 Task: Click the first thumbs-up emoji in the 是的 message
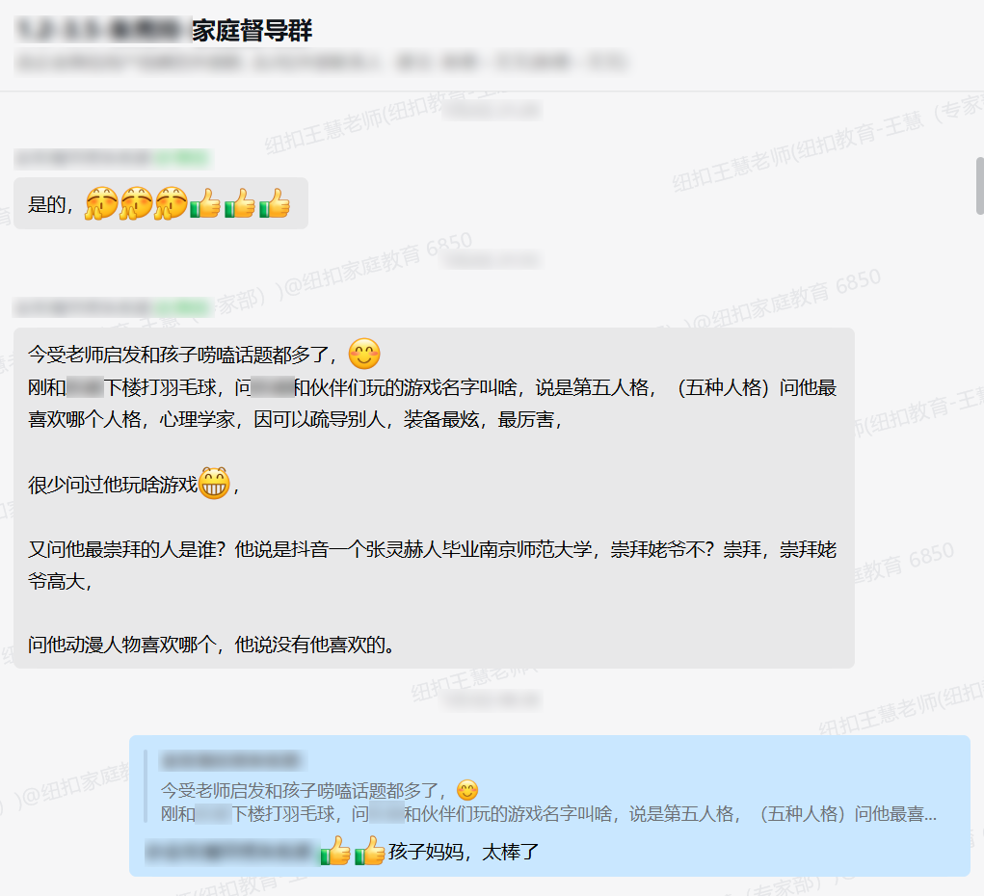205,203
